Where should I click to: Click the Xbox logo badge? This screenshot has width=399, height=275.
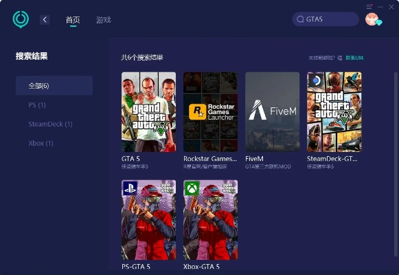click(x=192, y=188)
